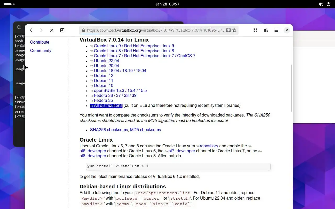Open Oracle Linux 7 / CentOS 7 download
This screenshot has width=335, height=209.
(x=144, y=56)
